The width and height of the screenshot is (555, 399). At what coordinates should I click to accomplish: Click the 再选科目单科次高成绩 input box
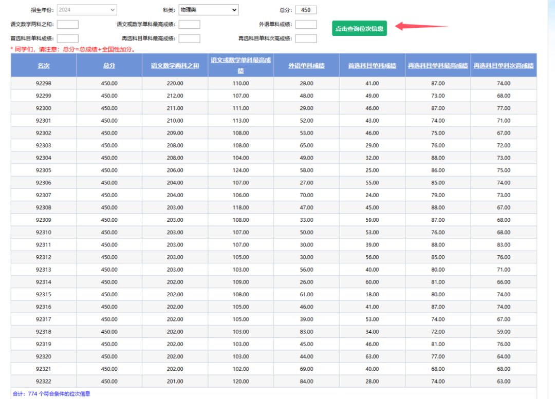[306, 39]
